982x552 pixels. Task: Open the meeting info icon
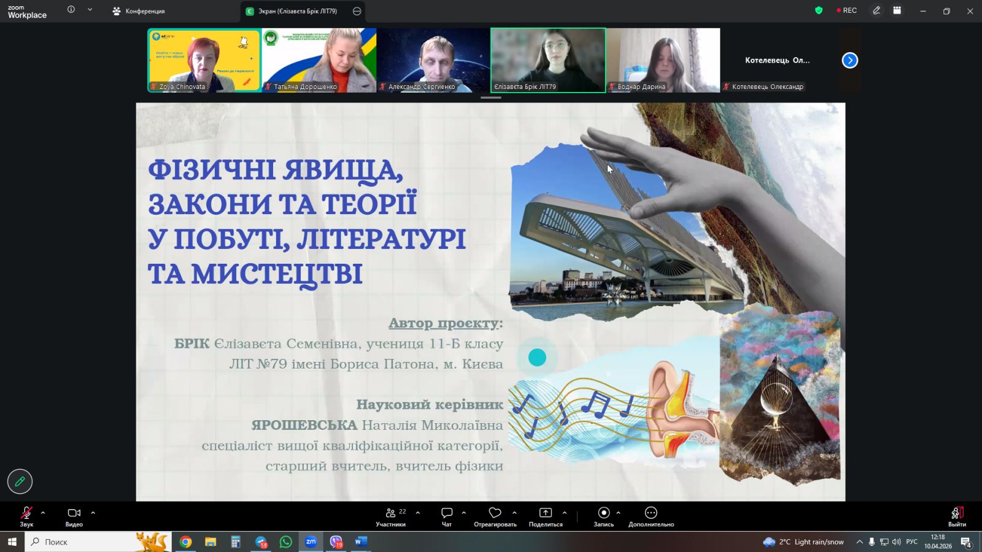(71, 10)
